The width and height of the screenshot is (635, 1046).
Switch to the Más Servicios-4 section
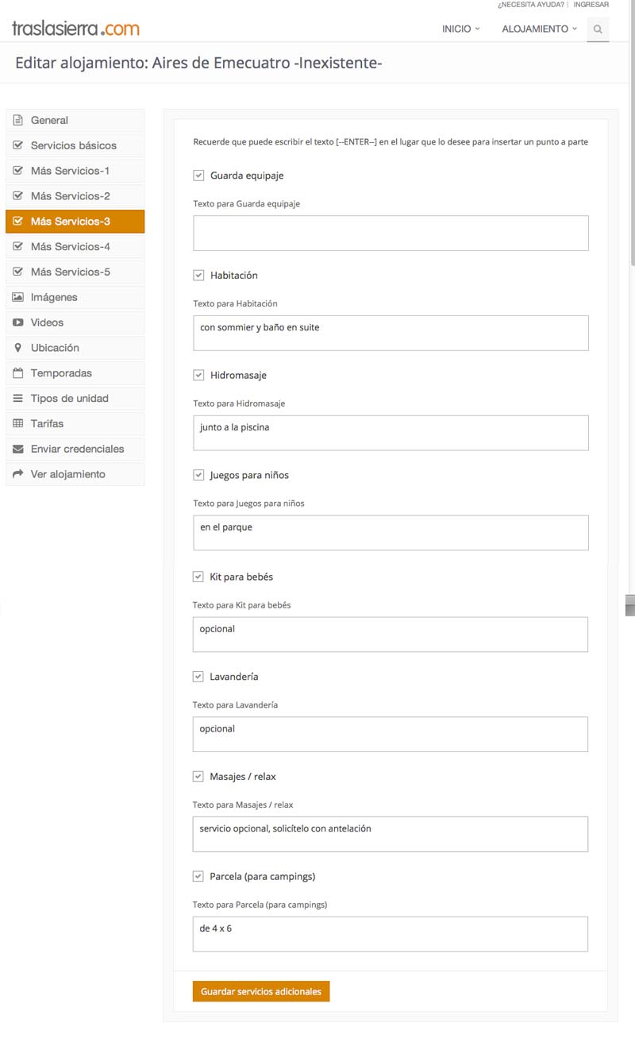click(75, 246)
